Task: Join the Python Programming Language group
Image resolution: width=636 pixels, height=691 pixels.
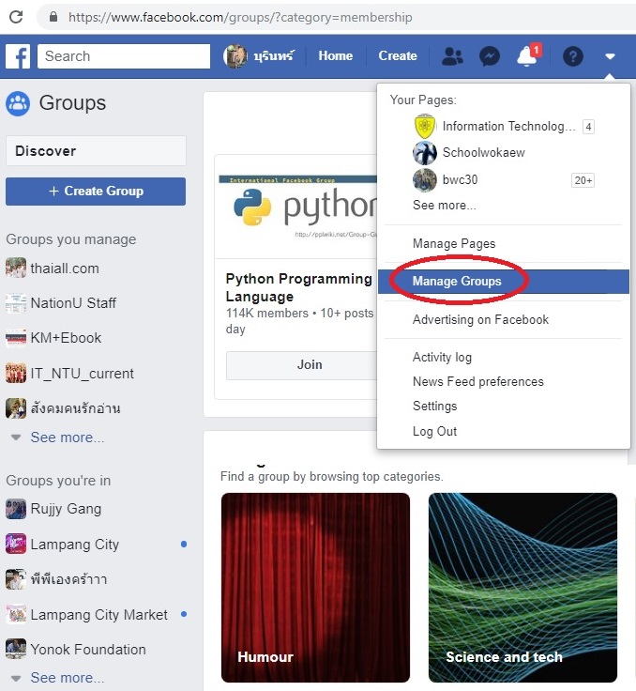Action: pos(309,365)
